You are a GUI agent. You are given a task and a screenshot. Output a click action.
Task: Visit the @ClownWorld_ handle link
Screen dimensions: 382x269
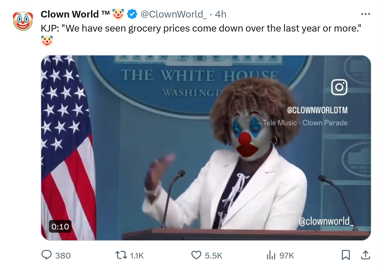[174, 14]
